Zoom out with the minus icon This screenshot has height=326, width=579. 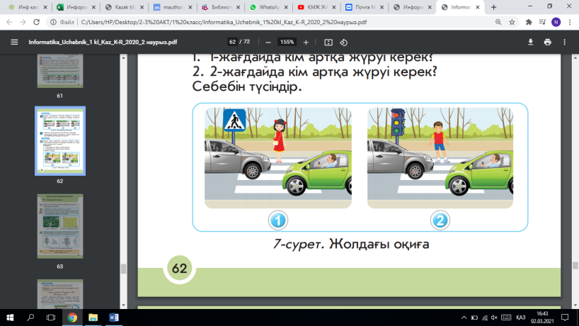[268, 43]
